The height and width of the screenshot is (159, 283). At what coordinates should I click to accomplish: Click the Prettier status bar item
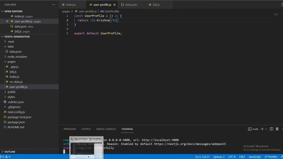[x=271, y=157]
